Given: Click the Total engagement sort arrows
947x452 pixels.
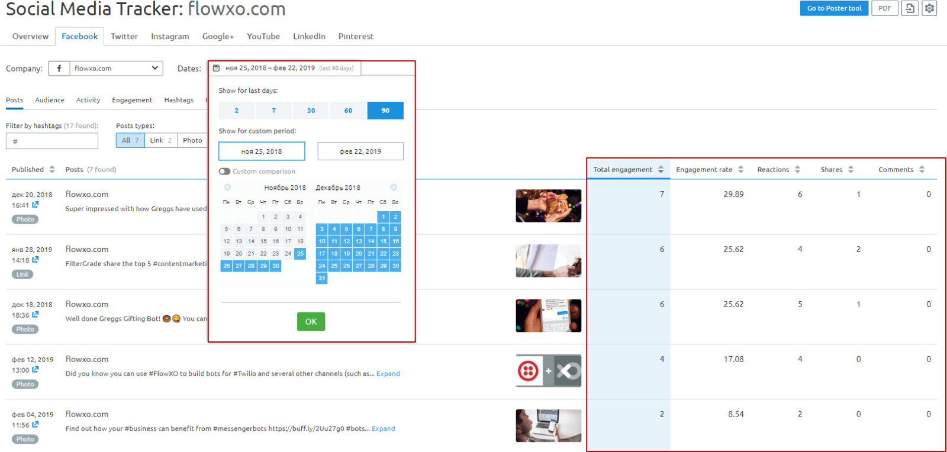Looking at the screenshot, I should point(661,169).
